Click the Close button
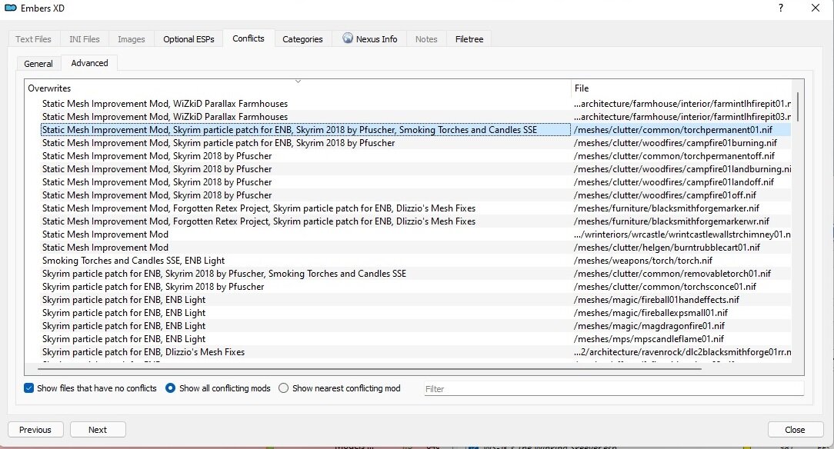 [x=796, y=430]
